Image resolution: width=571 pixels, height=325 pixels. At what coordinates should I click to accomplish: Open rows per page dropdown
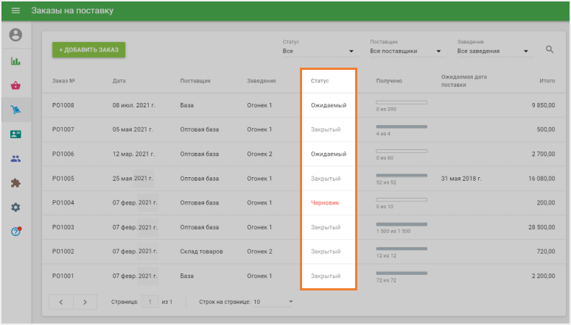(x=273, y=301)
